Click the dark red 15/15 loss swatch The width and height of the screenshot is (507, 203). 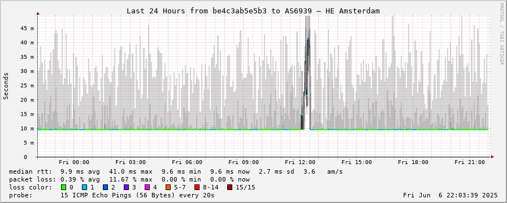click(229, 187)
